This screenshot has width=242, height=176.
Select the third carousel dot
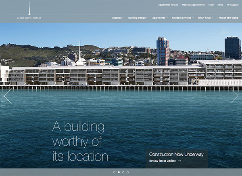123,172
